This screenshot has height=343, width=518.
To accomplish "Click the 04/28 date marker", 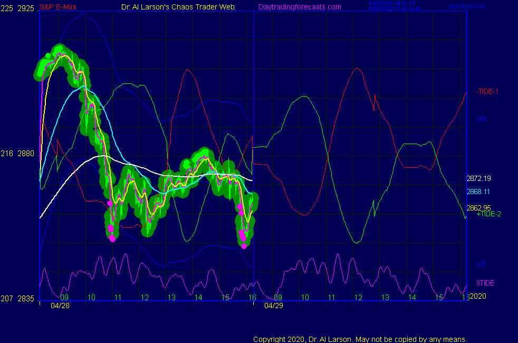I will [60, 306].
